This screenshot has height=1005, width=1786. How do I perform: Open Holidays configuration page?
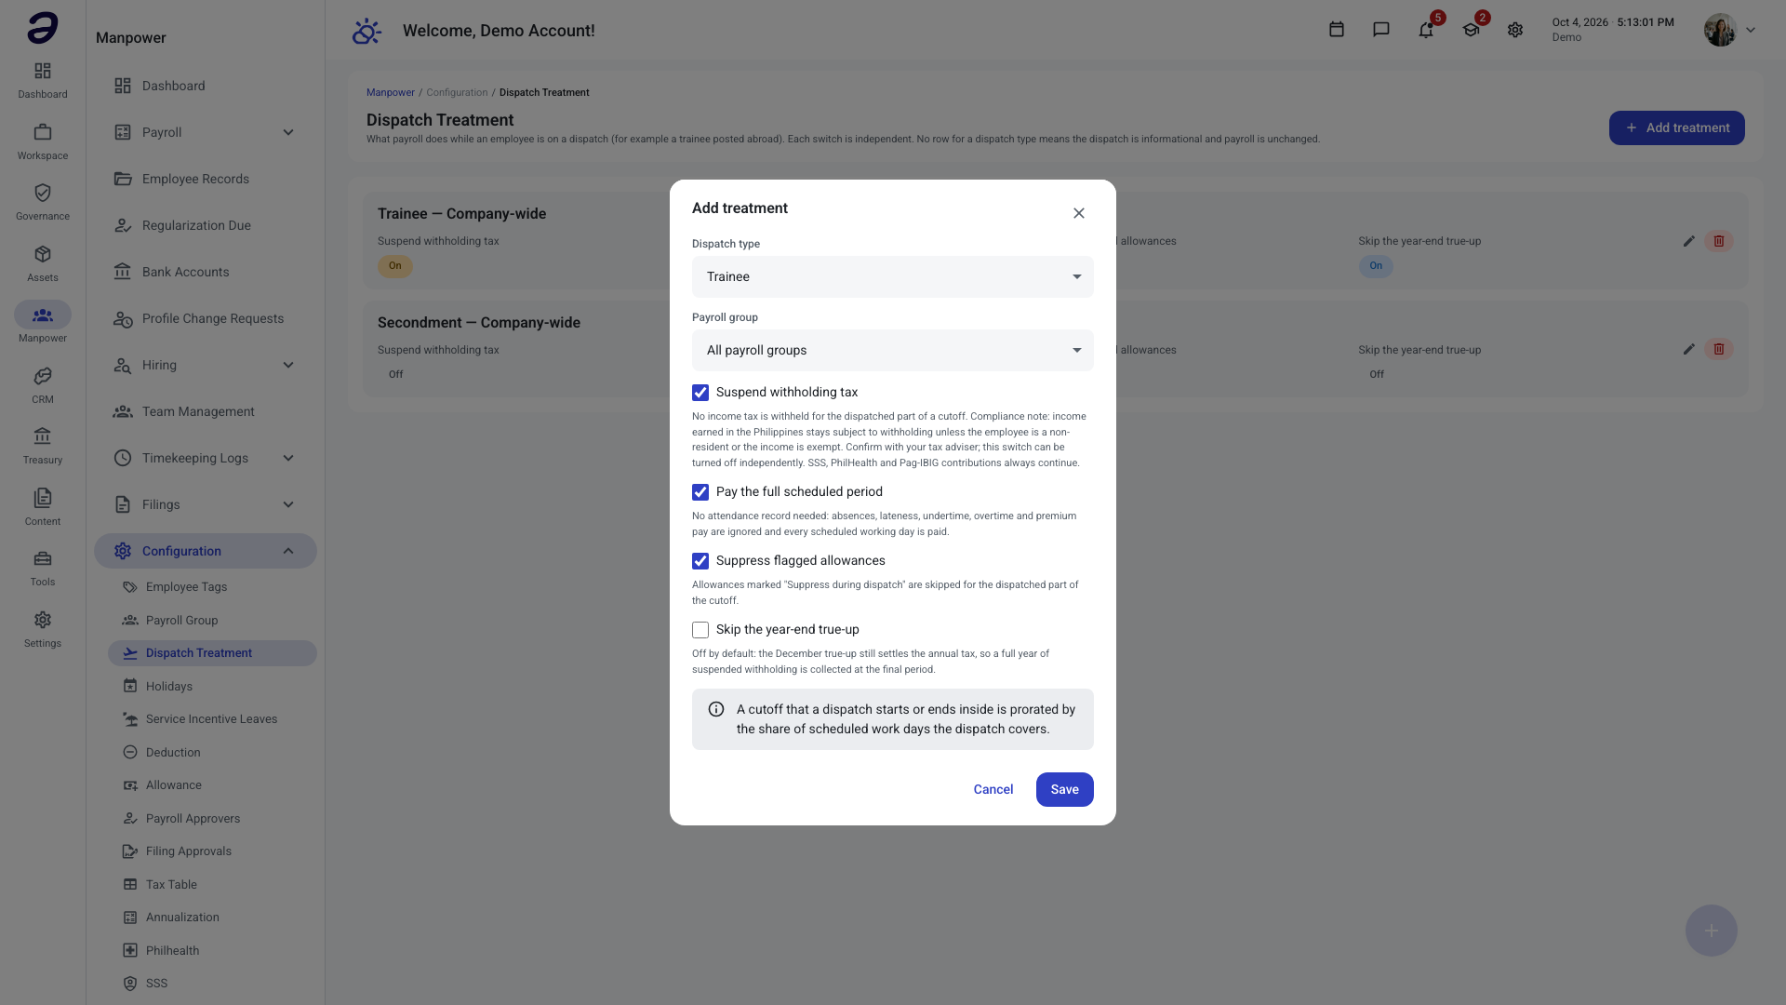click(212, 686)
